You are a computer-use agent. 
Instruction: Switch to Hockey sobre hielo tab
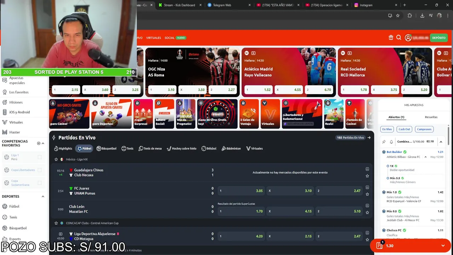[182, 148]
